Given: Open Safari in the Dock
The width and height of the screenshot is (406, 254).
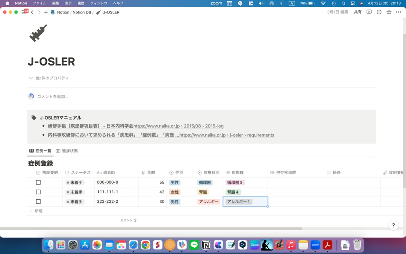Looking at the screenshot, I should (133, 244).
